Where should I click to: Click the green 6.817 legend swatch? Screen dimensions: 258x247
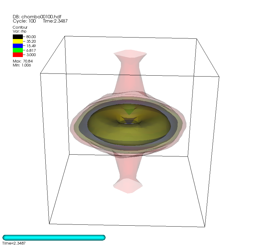click(18, 50)
